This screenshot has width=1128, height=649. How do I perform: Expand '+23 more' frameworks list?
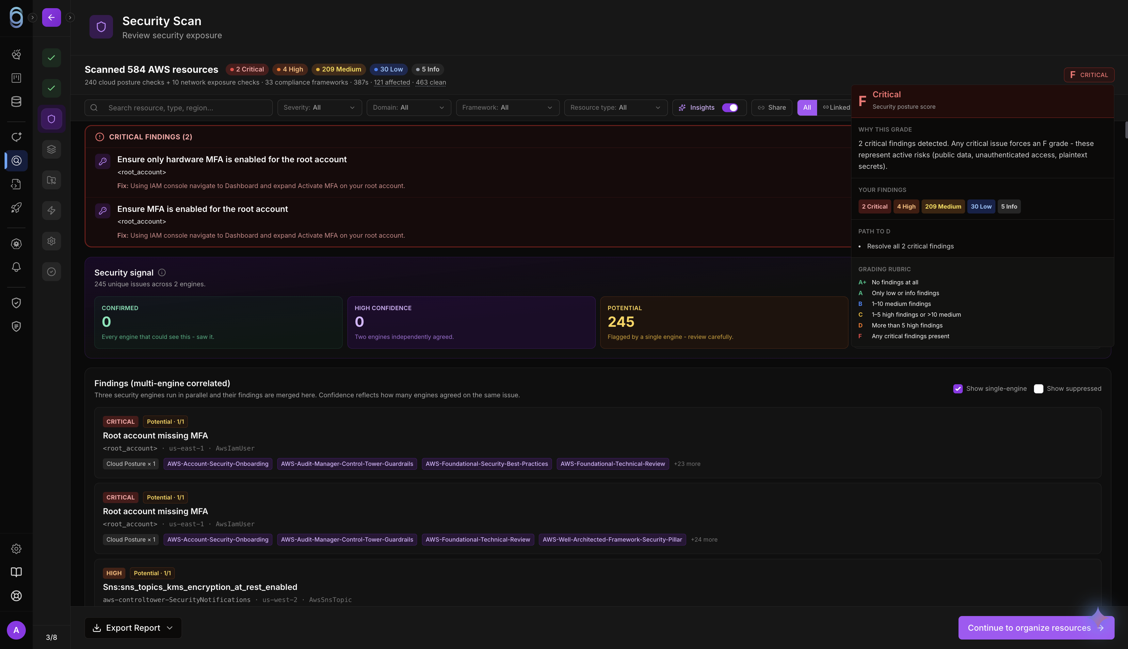click(687, 464)
